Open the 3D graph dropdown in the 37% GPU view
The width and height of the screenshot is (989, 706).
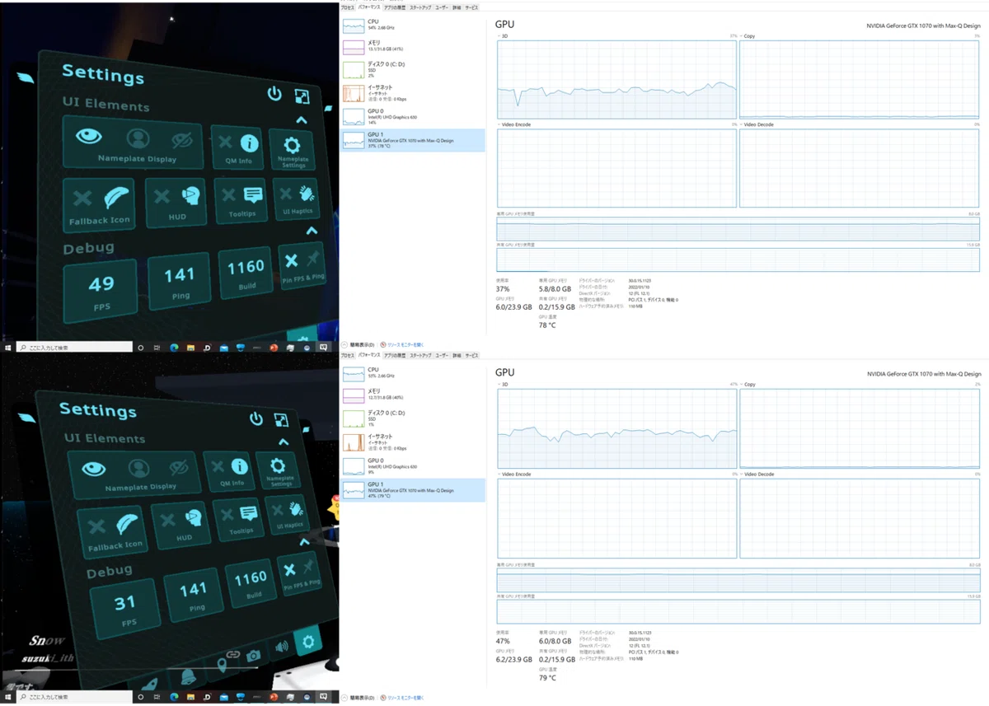click(501, 36)
